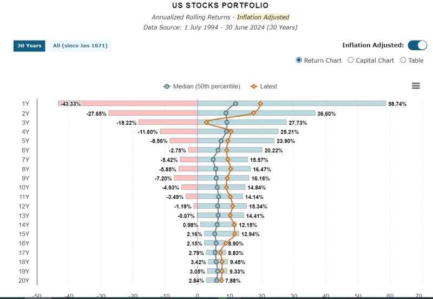433x299 pixels.
Task: Click the Latest diamond marker on 3Y row
Action: tap(207, 122)
